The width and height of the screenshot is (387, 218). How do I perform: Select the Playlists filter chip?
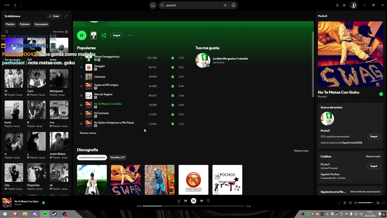click(10, 24)
